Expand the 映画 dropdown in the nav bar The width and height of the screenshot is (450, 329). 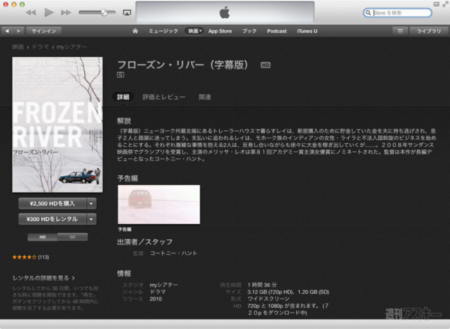coord(194,31)
